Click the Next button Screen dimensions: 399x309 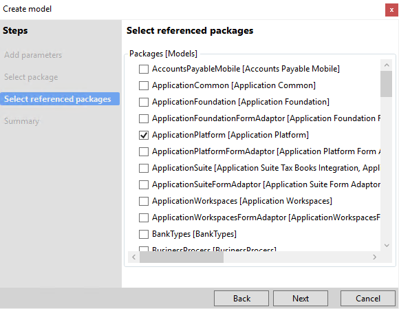[x=301, y=298]
